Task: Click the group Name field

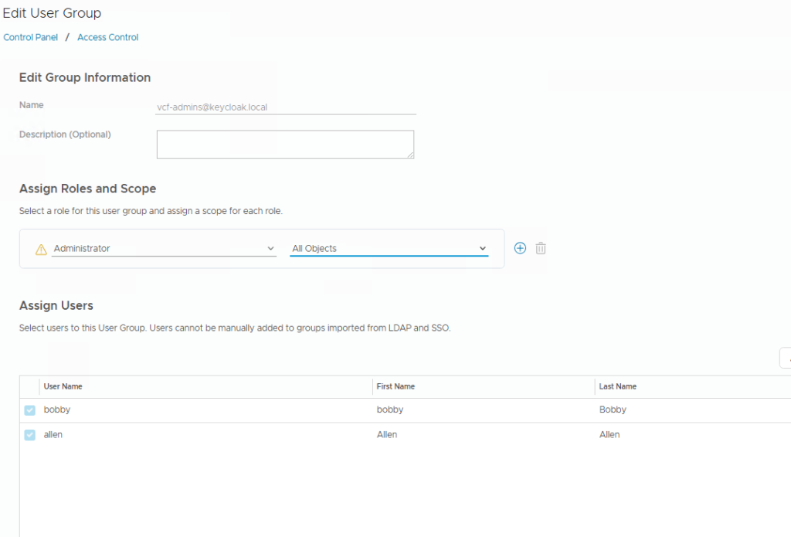Action: pyautogui.click(x=286, y=107)
